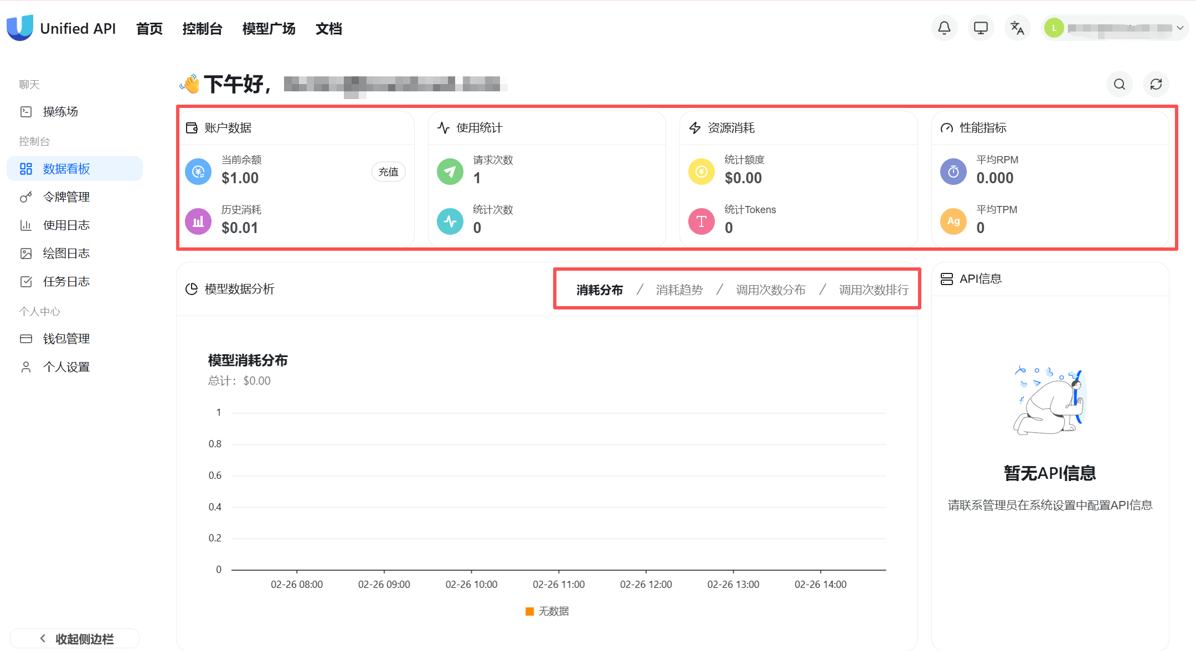Switch to the 调用次数分布 tab

point(770,290)
